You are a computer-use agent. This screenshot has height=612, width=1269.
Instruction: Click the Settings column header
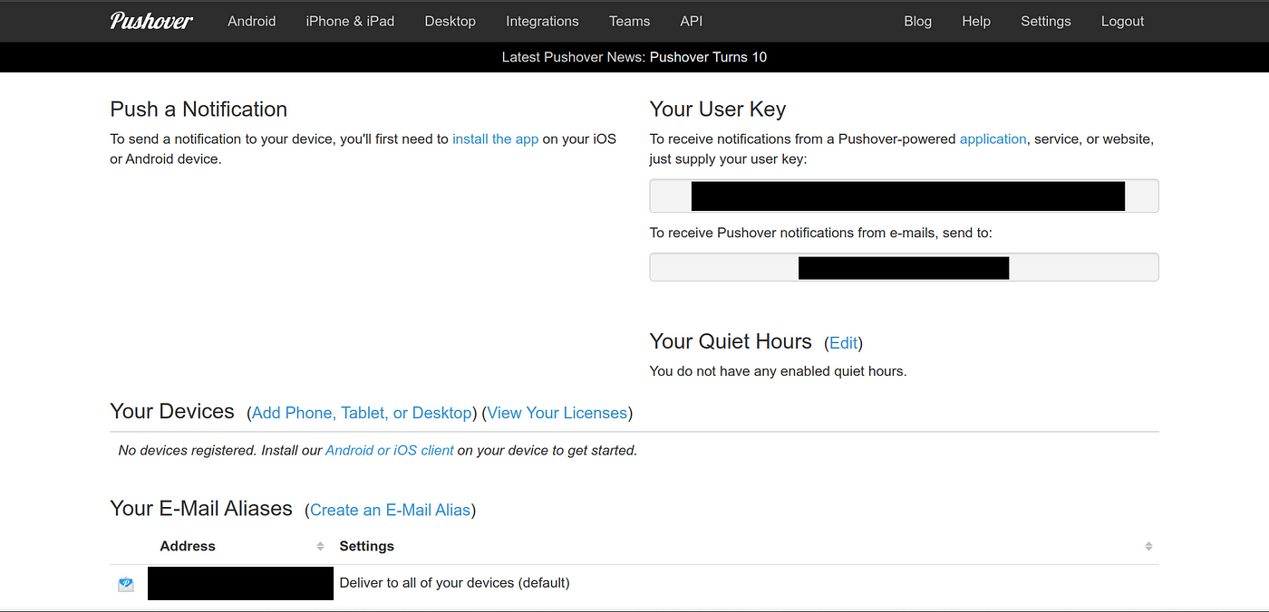(x=367, y=546)
